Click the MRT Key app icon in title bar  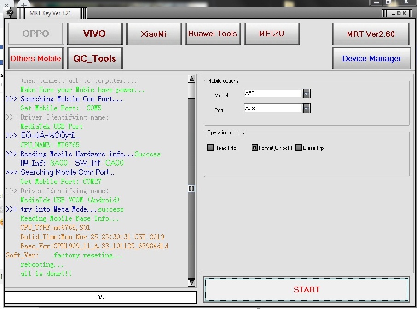click(10, 13)
